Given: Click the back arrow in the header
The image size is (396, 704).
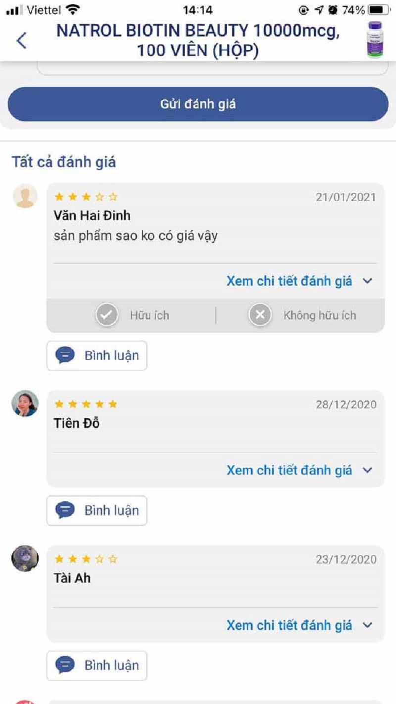Looking at the screenshot, I should click(21, 41).
